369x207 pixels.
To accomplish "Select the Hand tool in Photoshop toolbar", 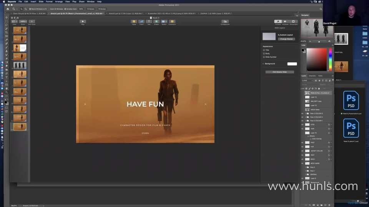I will point(7,89).
